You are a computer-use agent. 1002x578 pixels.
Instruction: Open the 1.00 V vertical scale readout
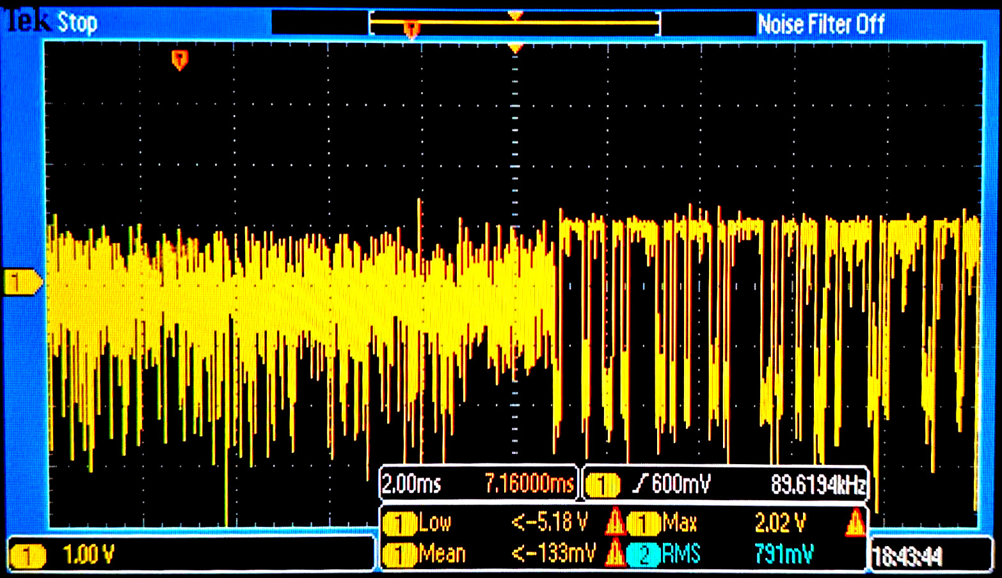pos(88,554)
